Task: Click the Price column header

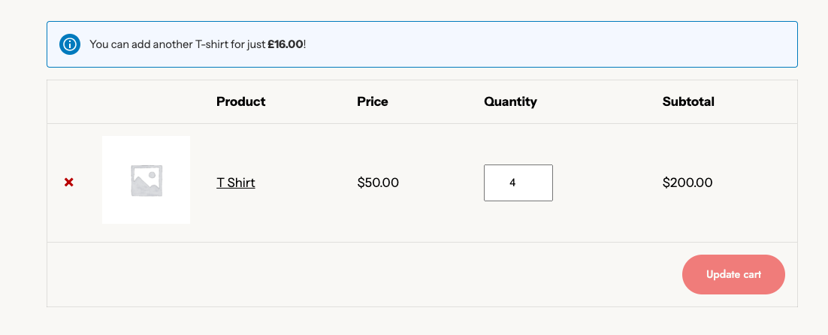Action: tap(373, 101)
